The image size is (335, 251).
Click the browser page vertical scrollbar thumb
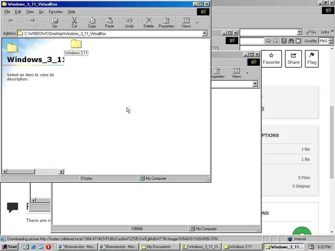(332, 142)
